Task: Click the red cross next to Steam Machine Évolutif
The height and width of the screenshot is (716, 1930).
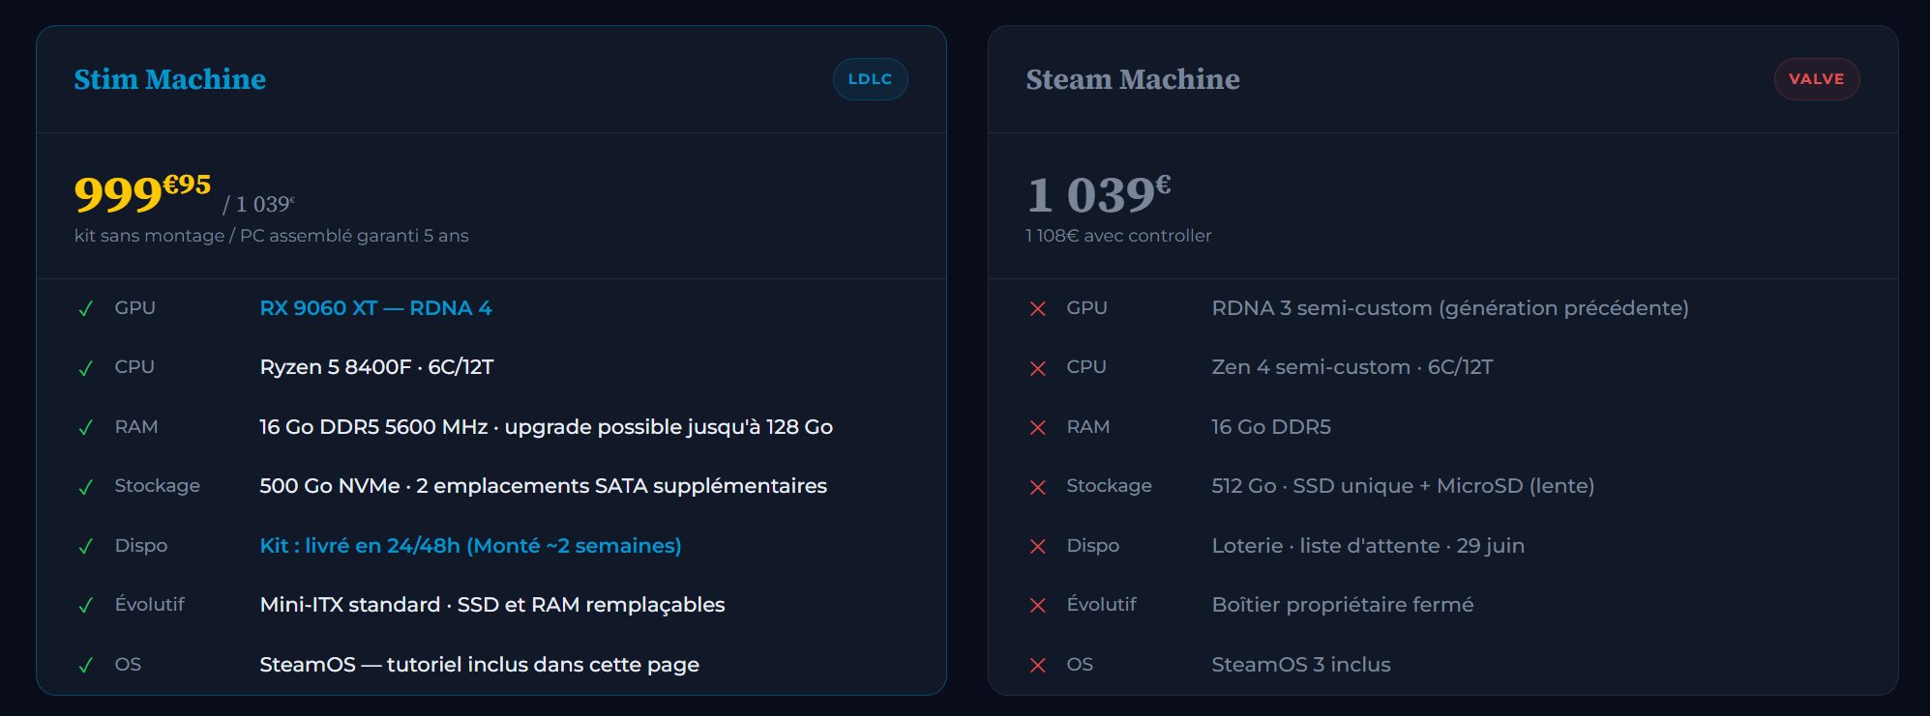Action: [x=1037, y=606]
